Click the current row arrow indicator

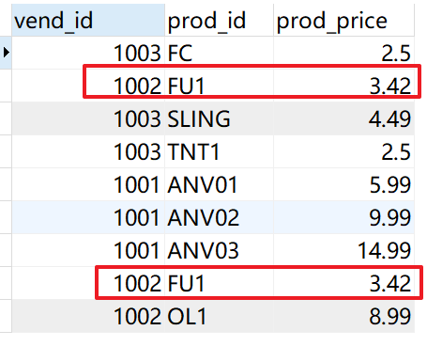(6, 53)
